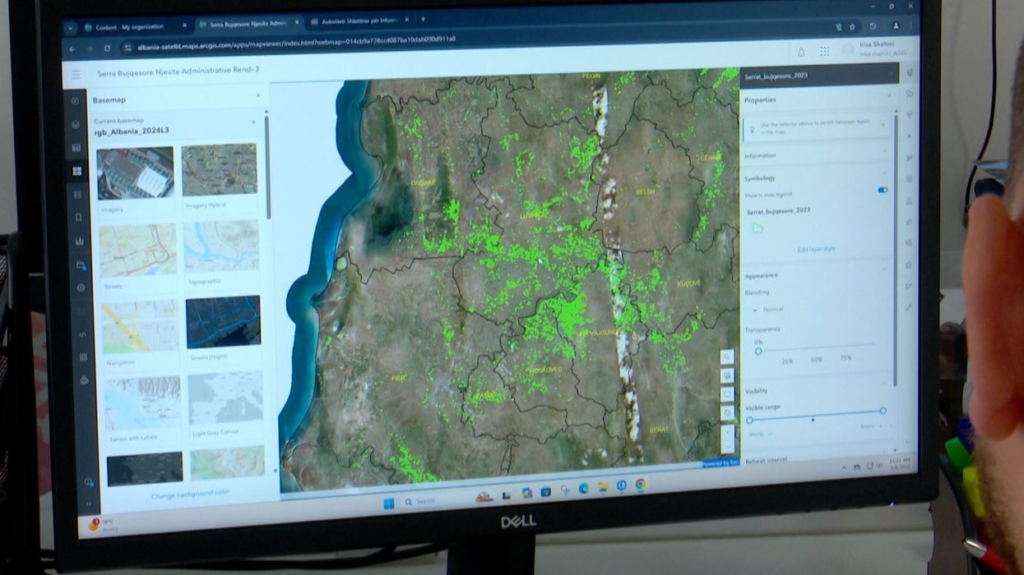Click the map search magnifier button
Screen dimensions: 1024x575
click(x=726, y=356)
